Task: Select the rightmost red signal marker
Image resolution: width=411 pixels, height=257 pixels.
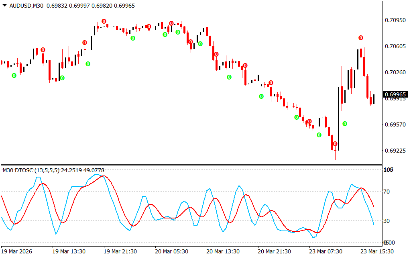Action: point(361,38)
